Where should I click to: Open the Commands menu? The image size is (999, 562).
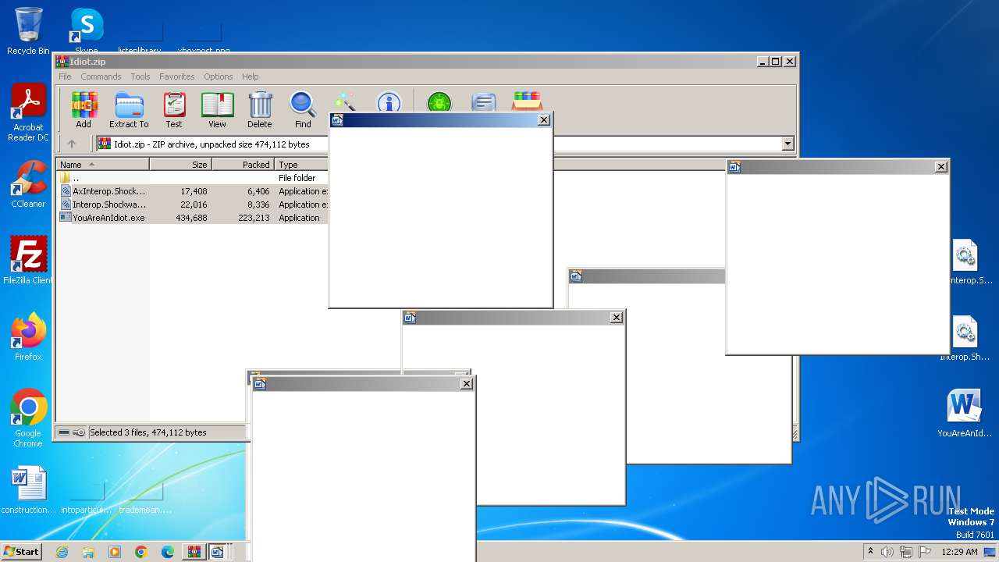coord(101,76)
